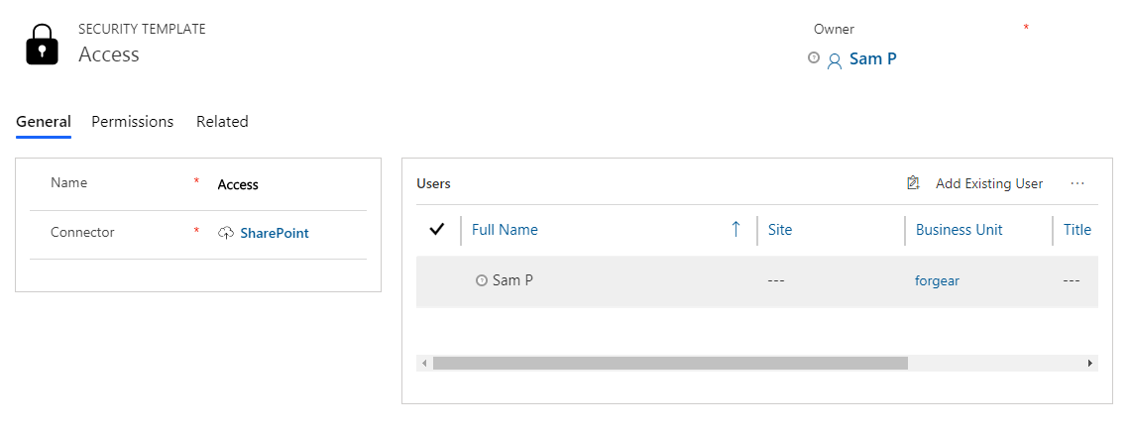
Task: Sort by the Full Name column header
Action: pos(505,230)
